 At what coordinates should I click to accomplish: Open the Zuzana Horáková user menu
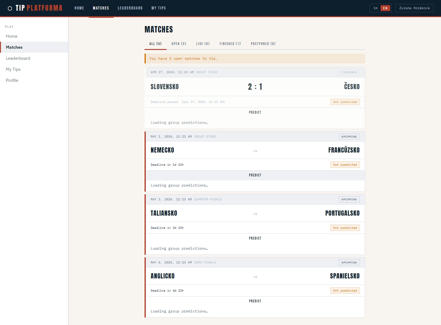(414, 8)
